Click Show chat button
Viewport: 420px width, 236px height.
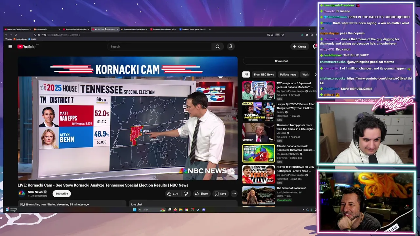click(281, 61)
